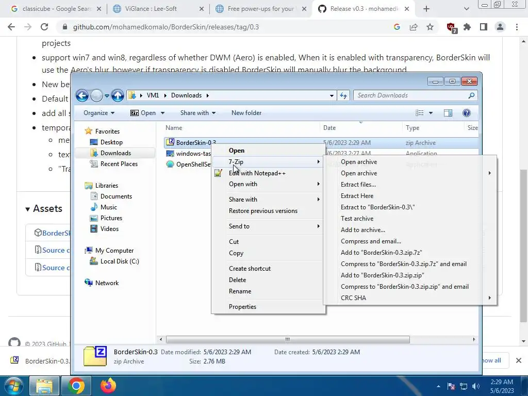The height and width of the screenshot is (396, 528).
Task: Open Firefox from the taskbar
Action: (x=108, y=386)
